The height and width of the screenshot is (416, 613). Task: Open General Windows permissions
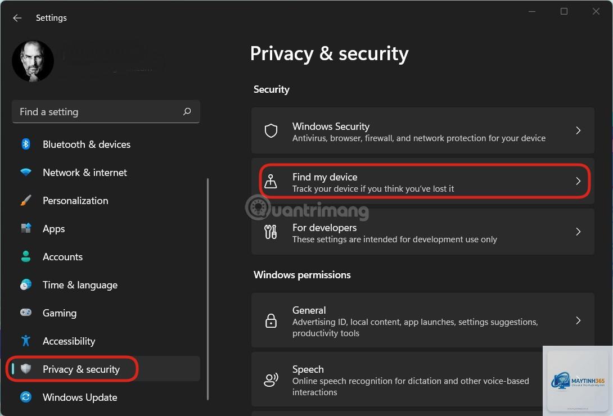click(x=423, y=320)
